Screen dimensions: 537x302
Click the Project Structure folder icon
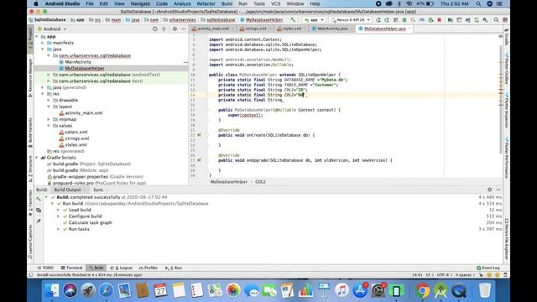point(451,20)
